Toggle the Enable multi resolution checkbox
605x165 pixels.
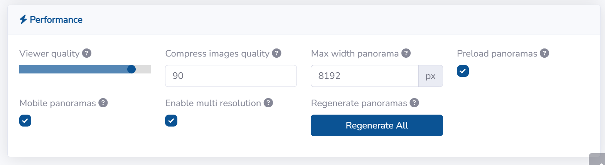[x=171, y=121]
